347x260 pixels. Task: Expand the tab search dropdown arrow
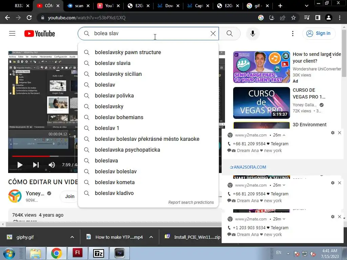point(306,6)
